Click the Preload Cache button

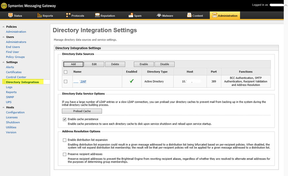click(82, 111)
